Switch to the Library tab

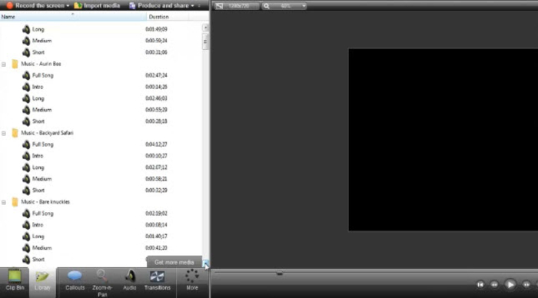click(42, 281)
